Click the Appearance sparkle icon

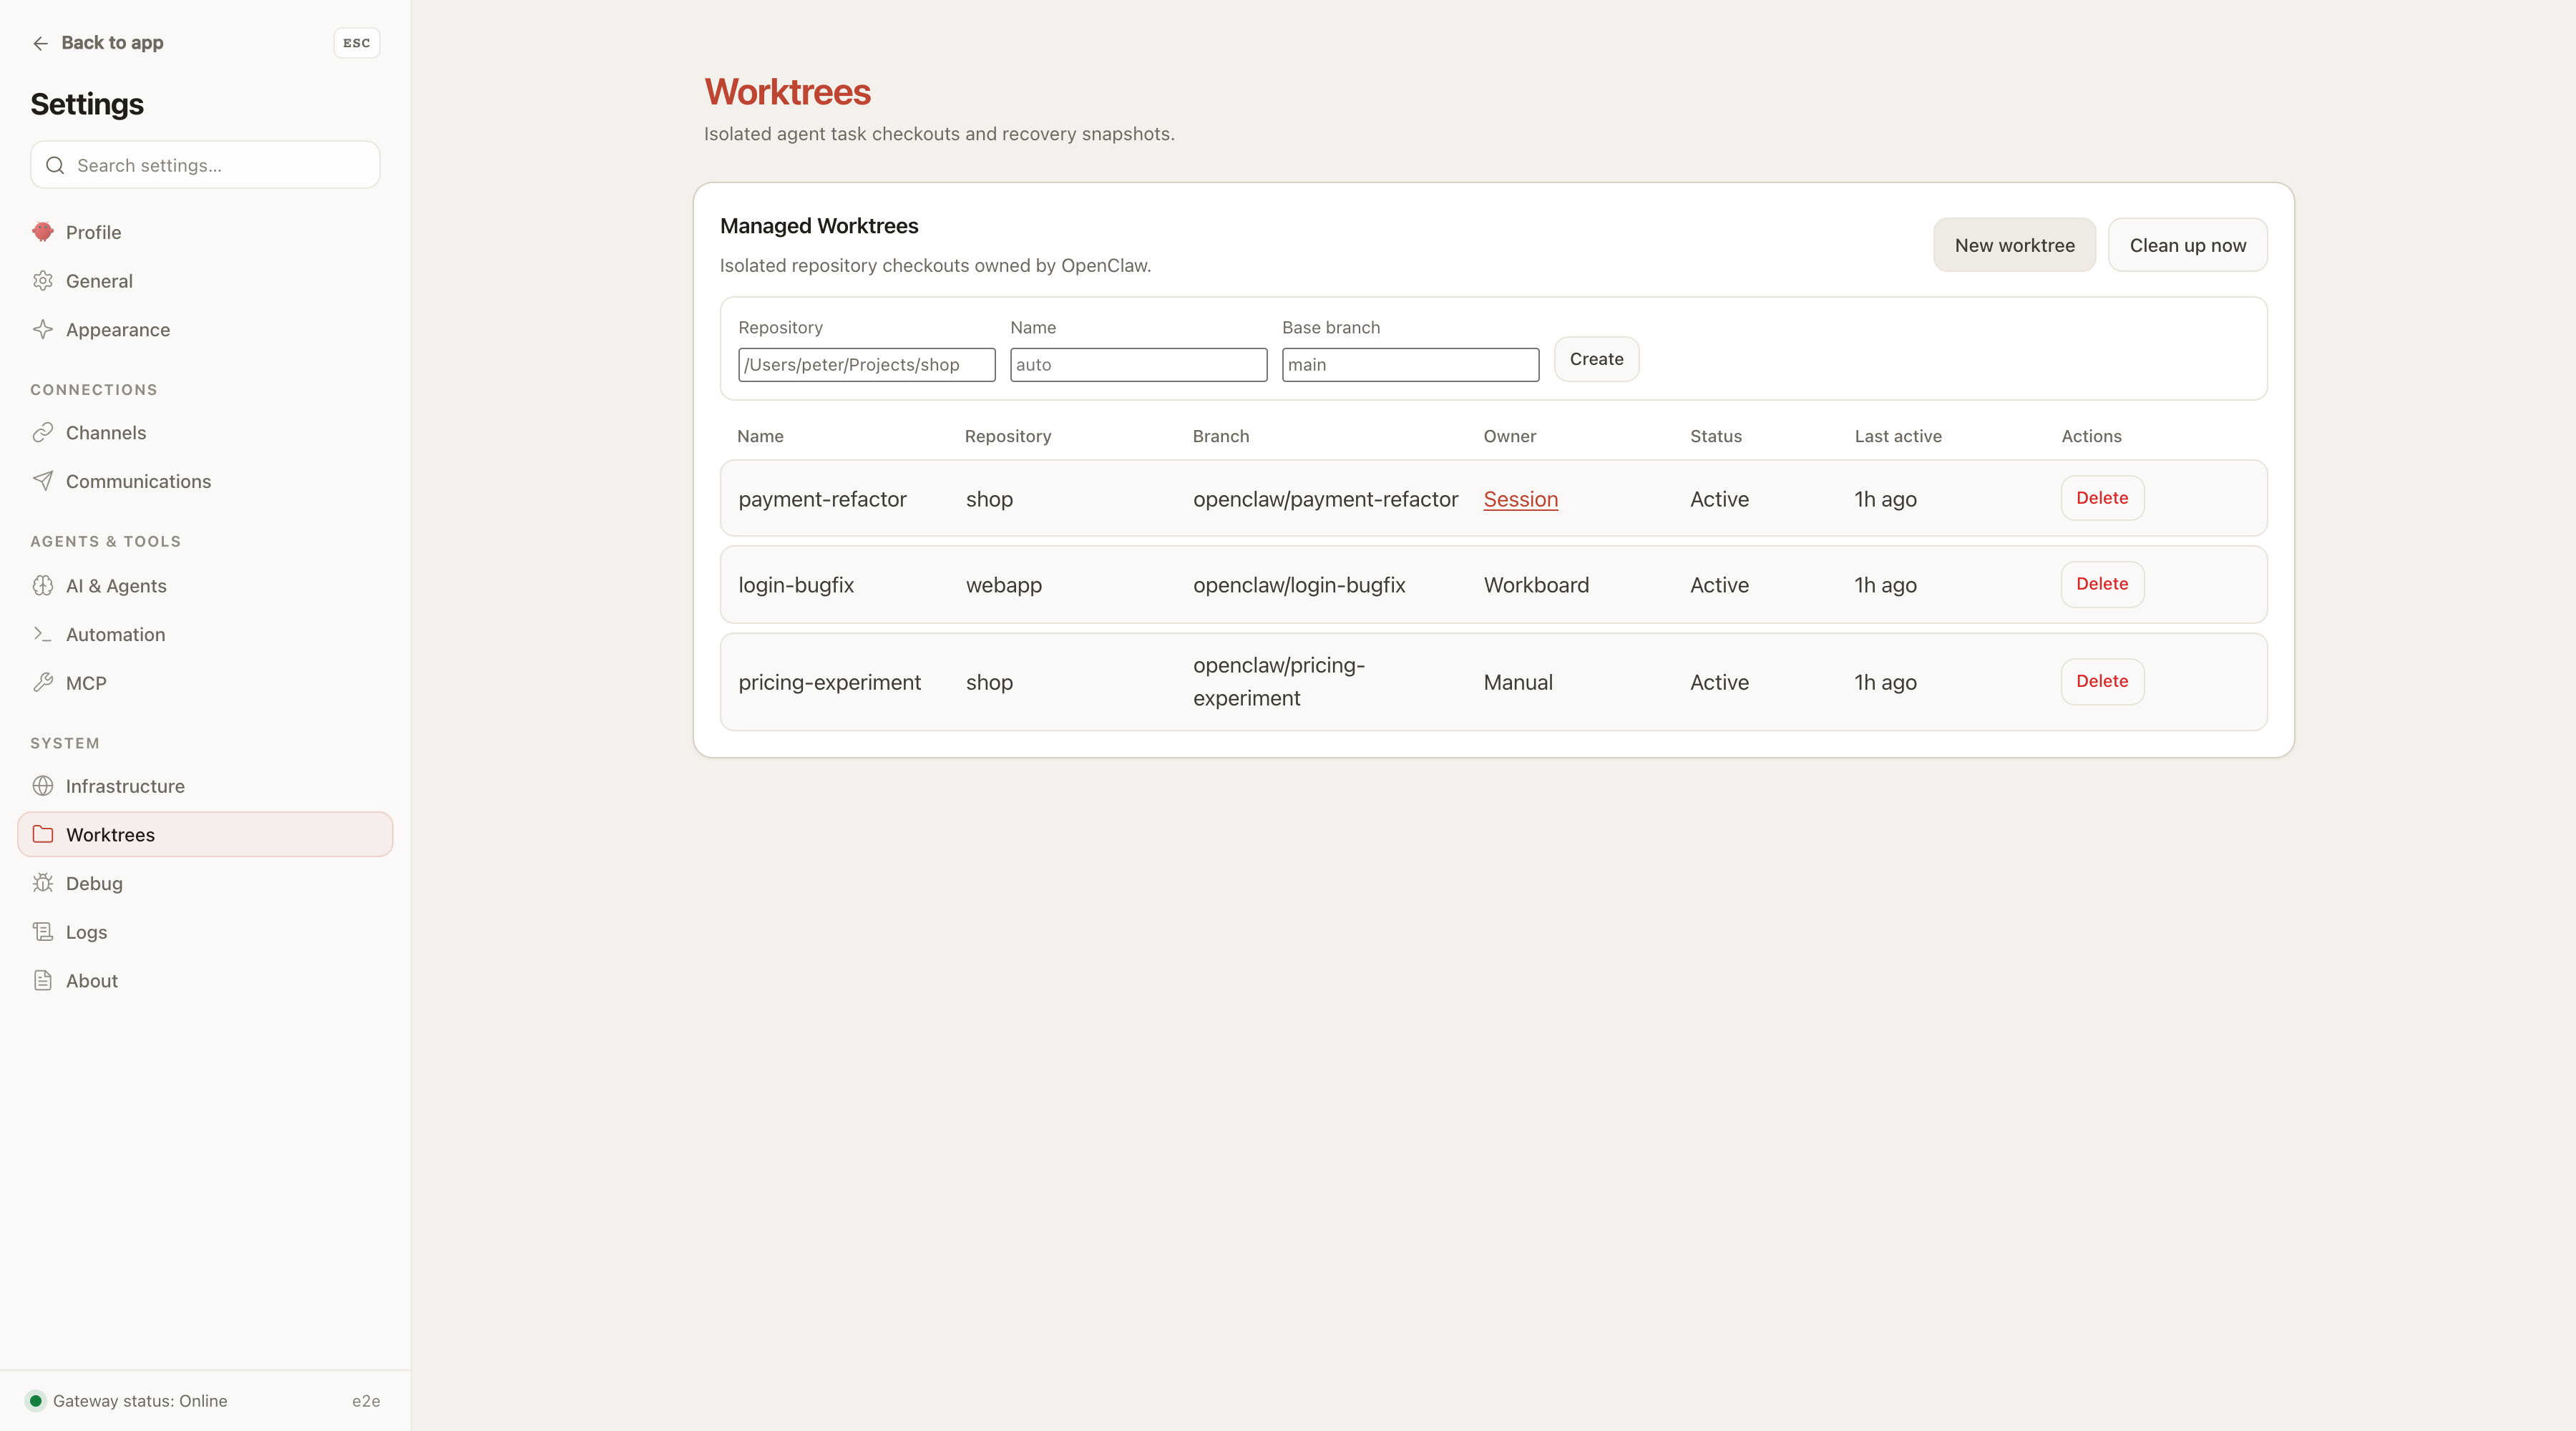tap(43, 329)
